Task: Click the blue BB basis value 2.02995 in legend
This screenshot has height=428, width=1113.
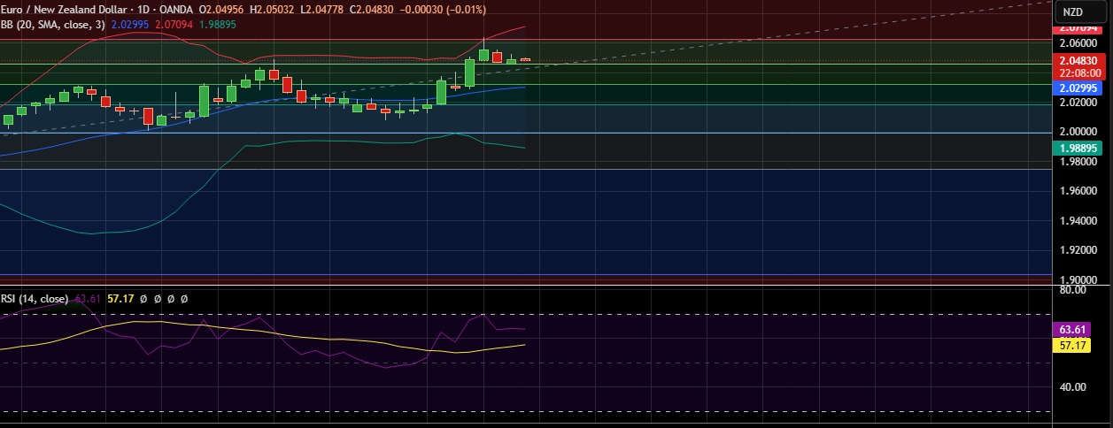Action: tap(130, 24)
